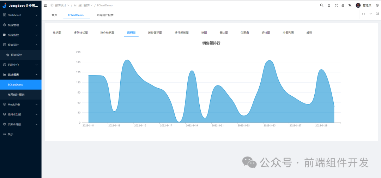This screenshot has height=178, width=381.
Task: Click the 组件&功能 layers icon
Action: pos(4,114)
